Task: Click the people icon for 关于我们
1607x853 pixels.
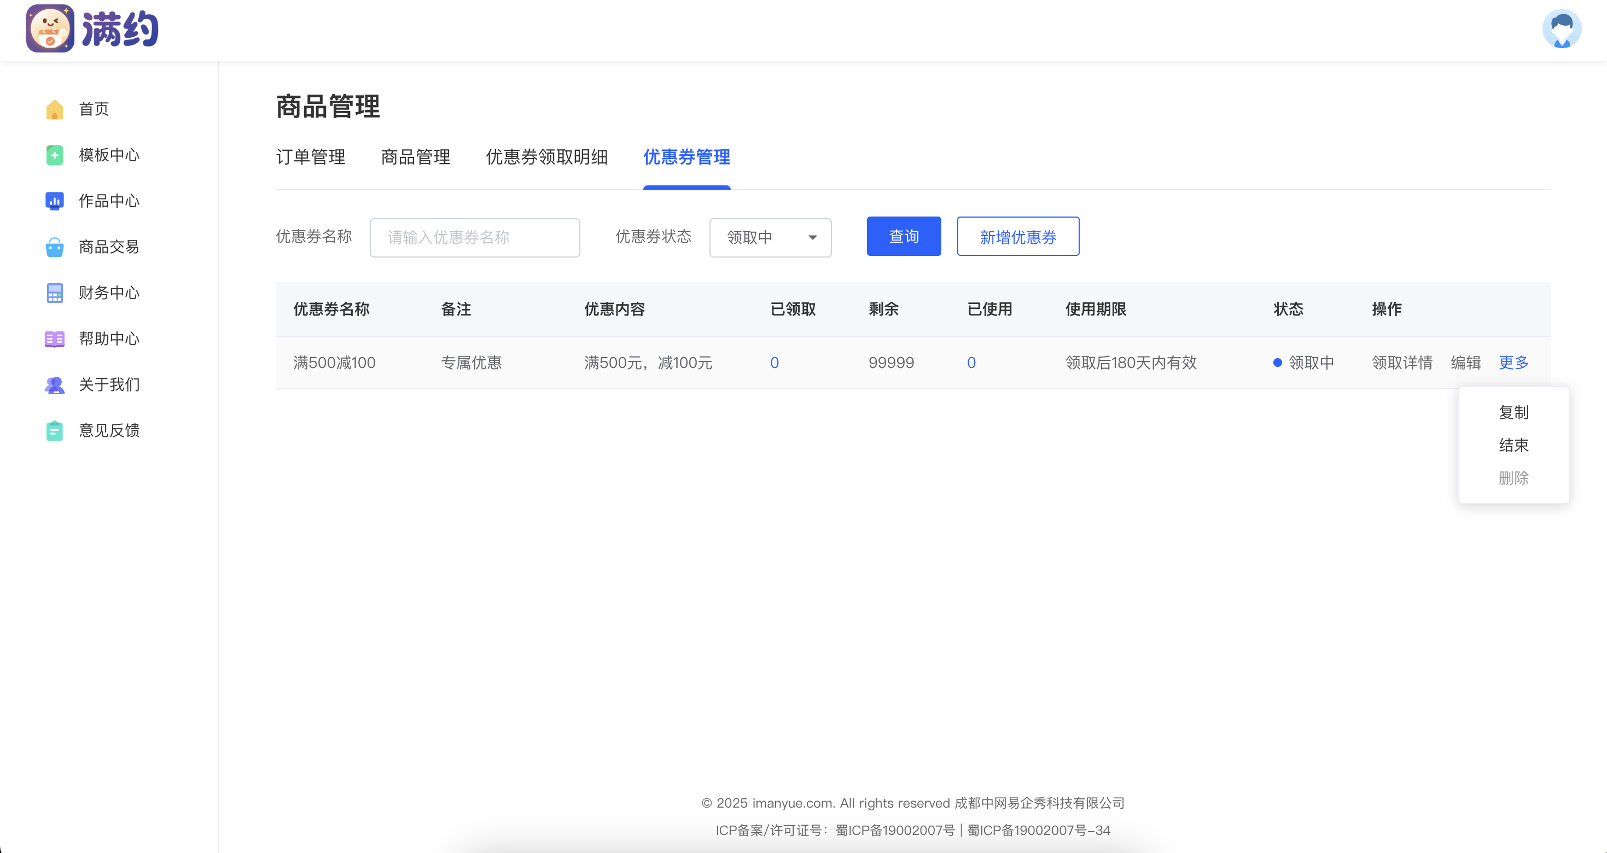Action: (x=55, y=385)
